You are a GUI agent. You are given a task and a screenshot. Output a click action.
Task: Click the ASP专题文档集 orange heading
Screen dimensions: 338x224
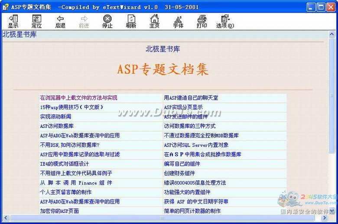coord(163,69)
